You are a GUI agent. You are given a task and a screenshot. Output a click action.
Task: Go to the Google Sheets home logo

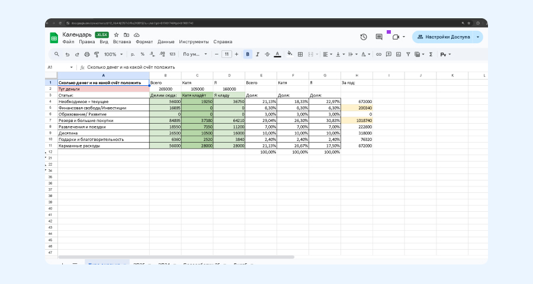point(54,38)
